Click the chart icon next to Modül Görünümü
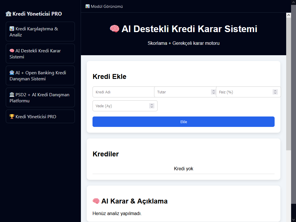296x222 pixels. [88, 6]
